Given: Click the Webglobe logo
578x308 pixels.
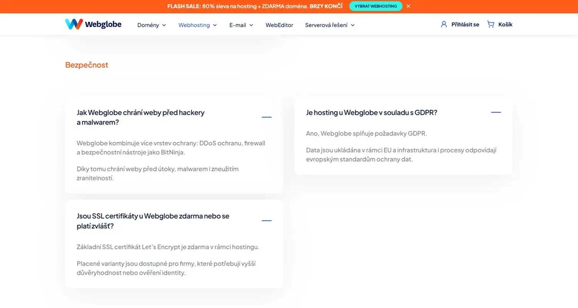Looking at the screenshot, I should (93, 24).
